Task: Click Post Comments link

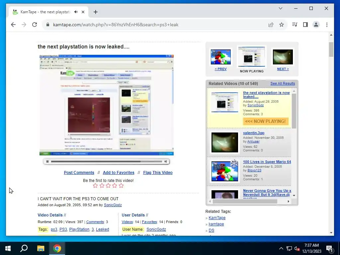Action: 79,173
